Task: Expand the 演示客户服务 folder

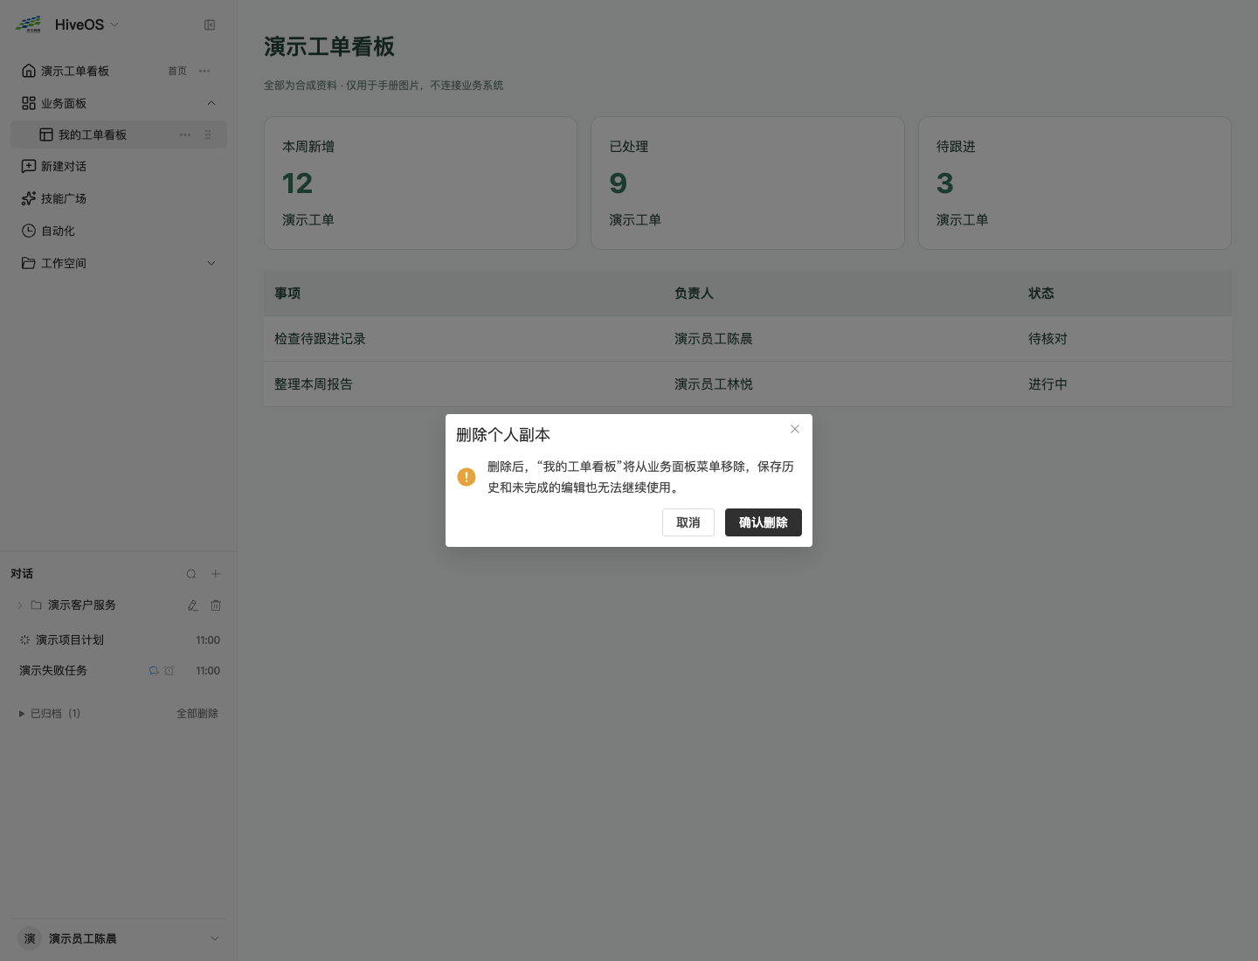Action: [20, 605]
